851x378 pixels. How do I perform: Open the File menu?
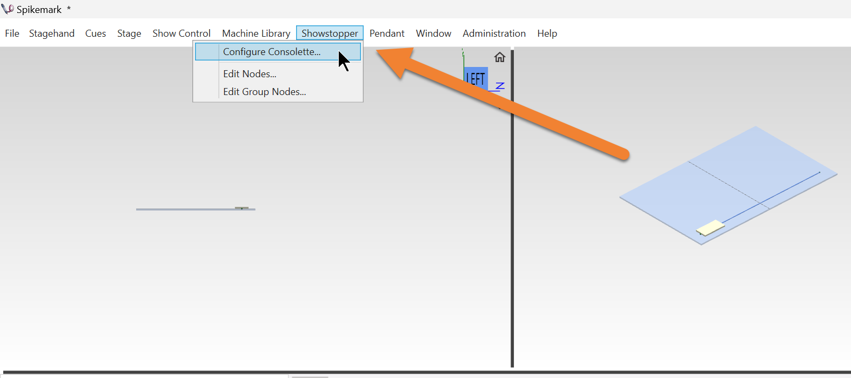12,33
